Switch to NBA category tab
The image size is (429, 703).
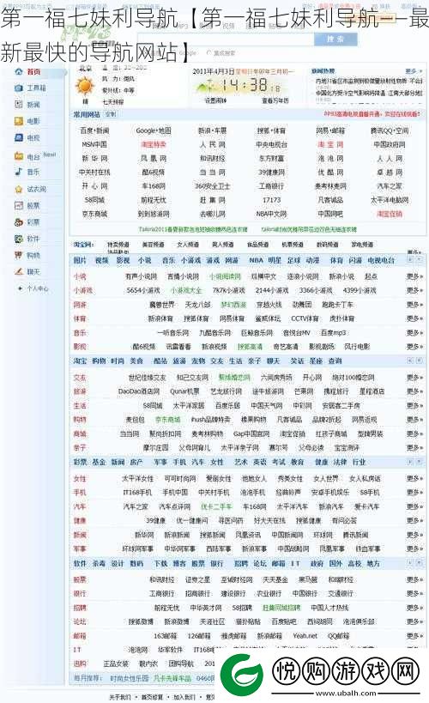(x=256, y=260)
